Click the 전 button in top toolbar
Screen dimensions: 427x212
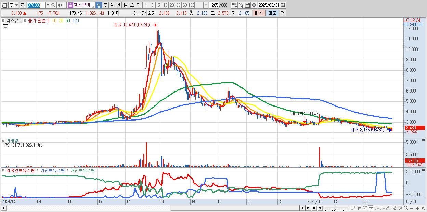(x=23, y=5)
